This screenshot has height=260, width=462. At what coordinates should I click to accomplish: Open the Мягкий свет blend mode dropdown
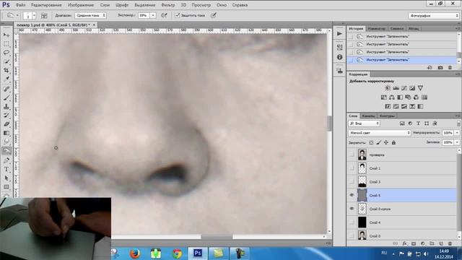coord(379,133)
